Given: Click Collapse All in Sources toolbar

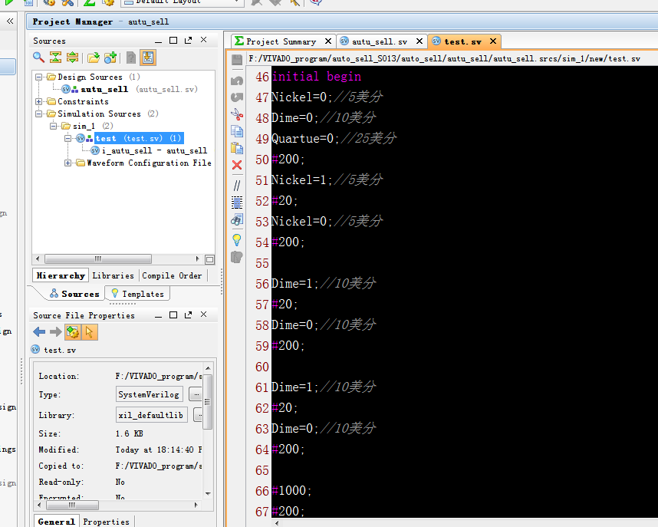Looking at the screenshot, I should pyautogui.click(x=55, y=58).
